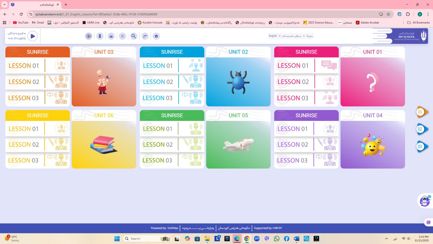Jump to section 02 side arrow
433x244 pixels.
pos(421,129)
